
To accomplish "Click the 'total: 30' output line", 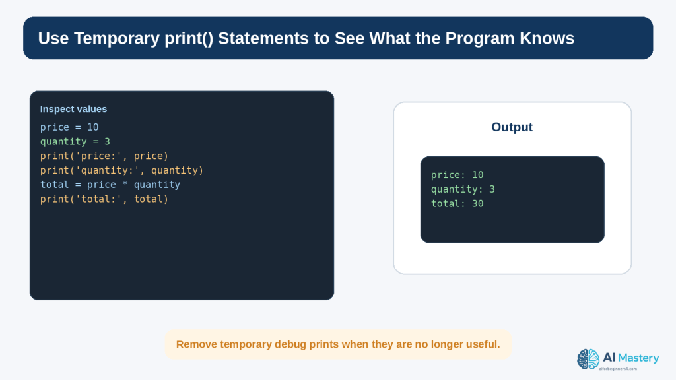I will (x=457, y=204).
